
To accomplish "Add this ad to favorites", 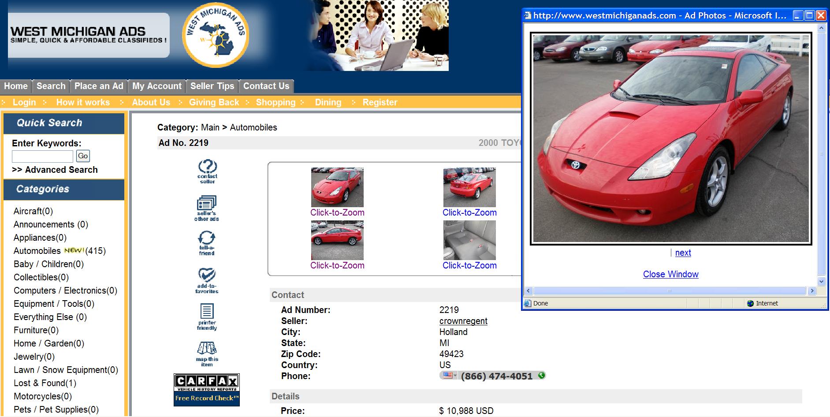I will (x=207, y=281).
